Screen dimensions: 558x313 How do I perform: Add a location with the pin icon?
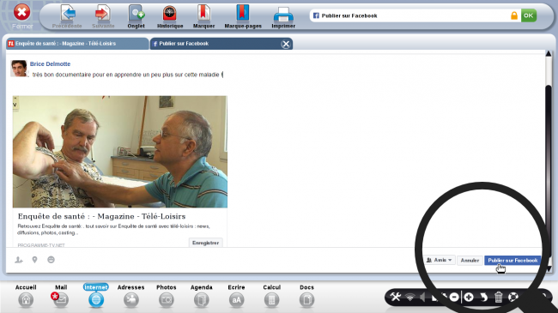point(34,260)
